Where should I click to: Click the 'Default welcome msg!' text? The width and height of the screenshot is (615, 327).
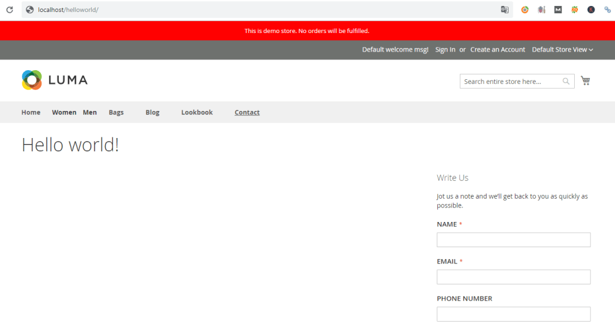(x=395, y=50)
